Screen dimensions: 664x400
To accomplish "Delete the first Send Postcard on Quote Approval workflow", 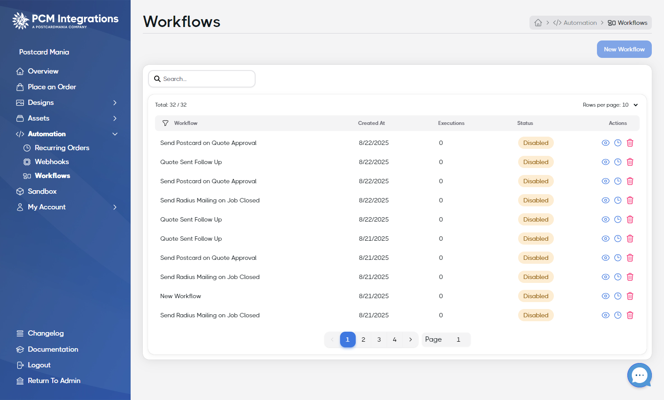I will pyautogui.click(x=630, y=143).
